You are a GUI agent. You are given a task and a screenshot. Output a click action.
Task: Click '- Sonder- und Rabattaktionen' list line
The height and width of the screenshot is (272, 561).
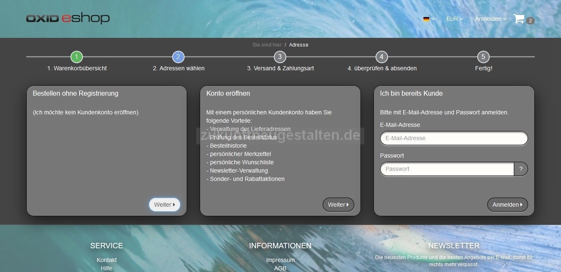coord(245,179)
